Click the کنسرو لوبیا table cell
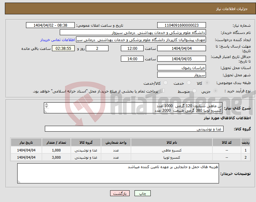256x202 pixels. 172,157
